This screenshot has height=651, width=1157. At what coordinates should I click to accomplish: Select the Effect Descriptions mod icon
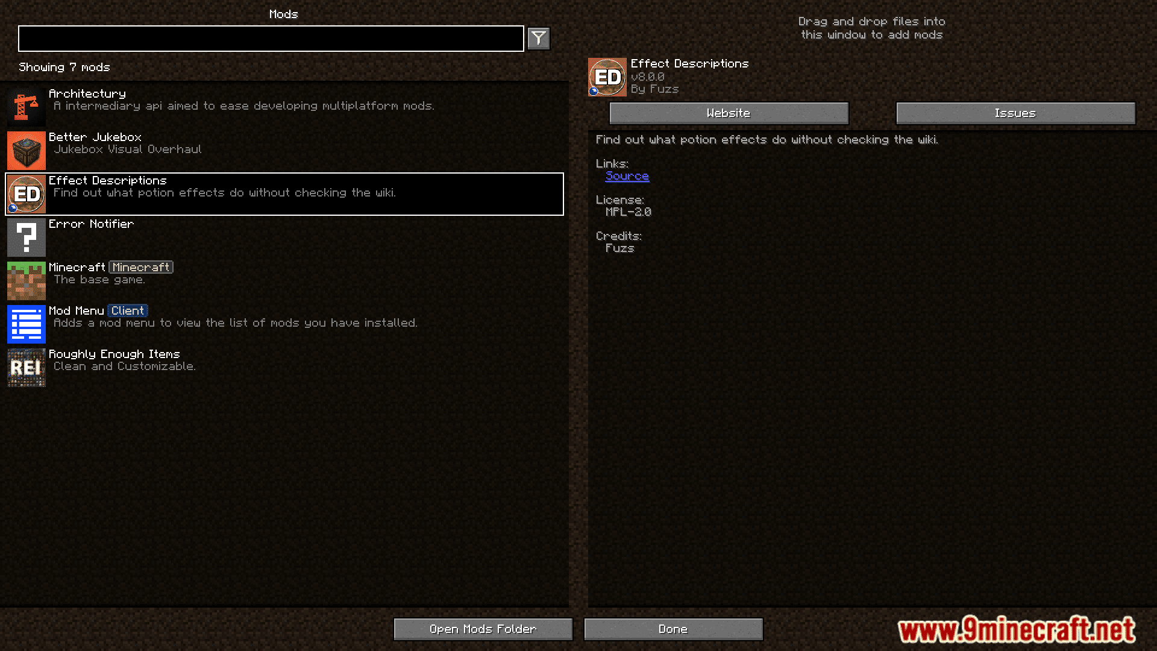click(x=25, y=193)
